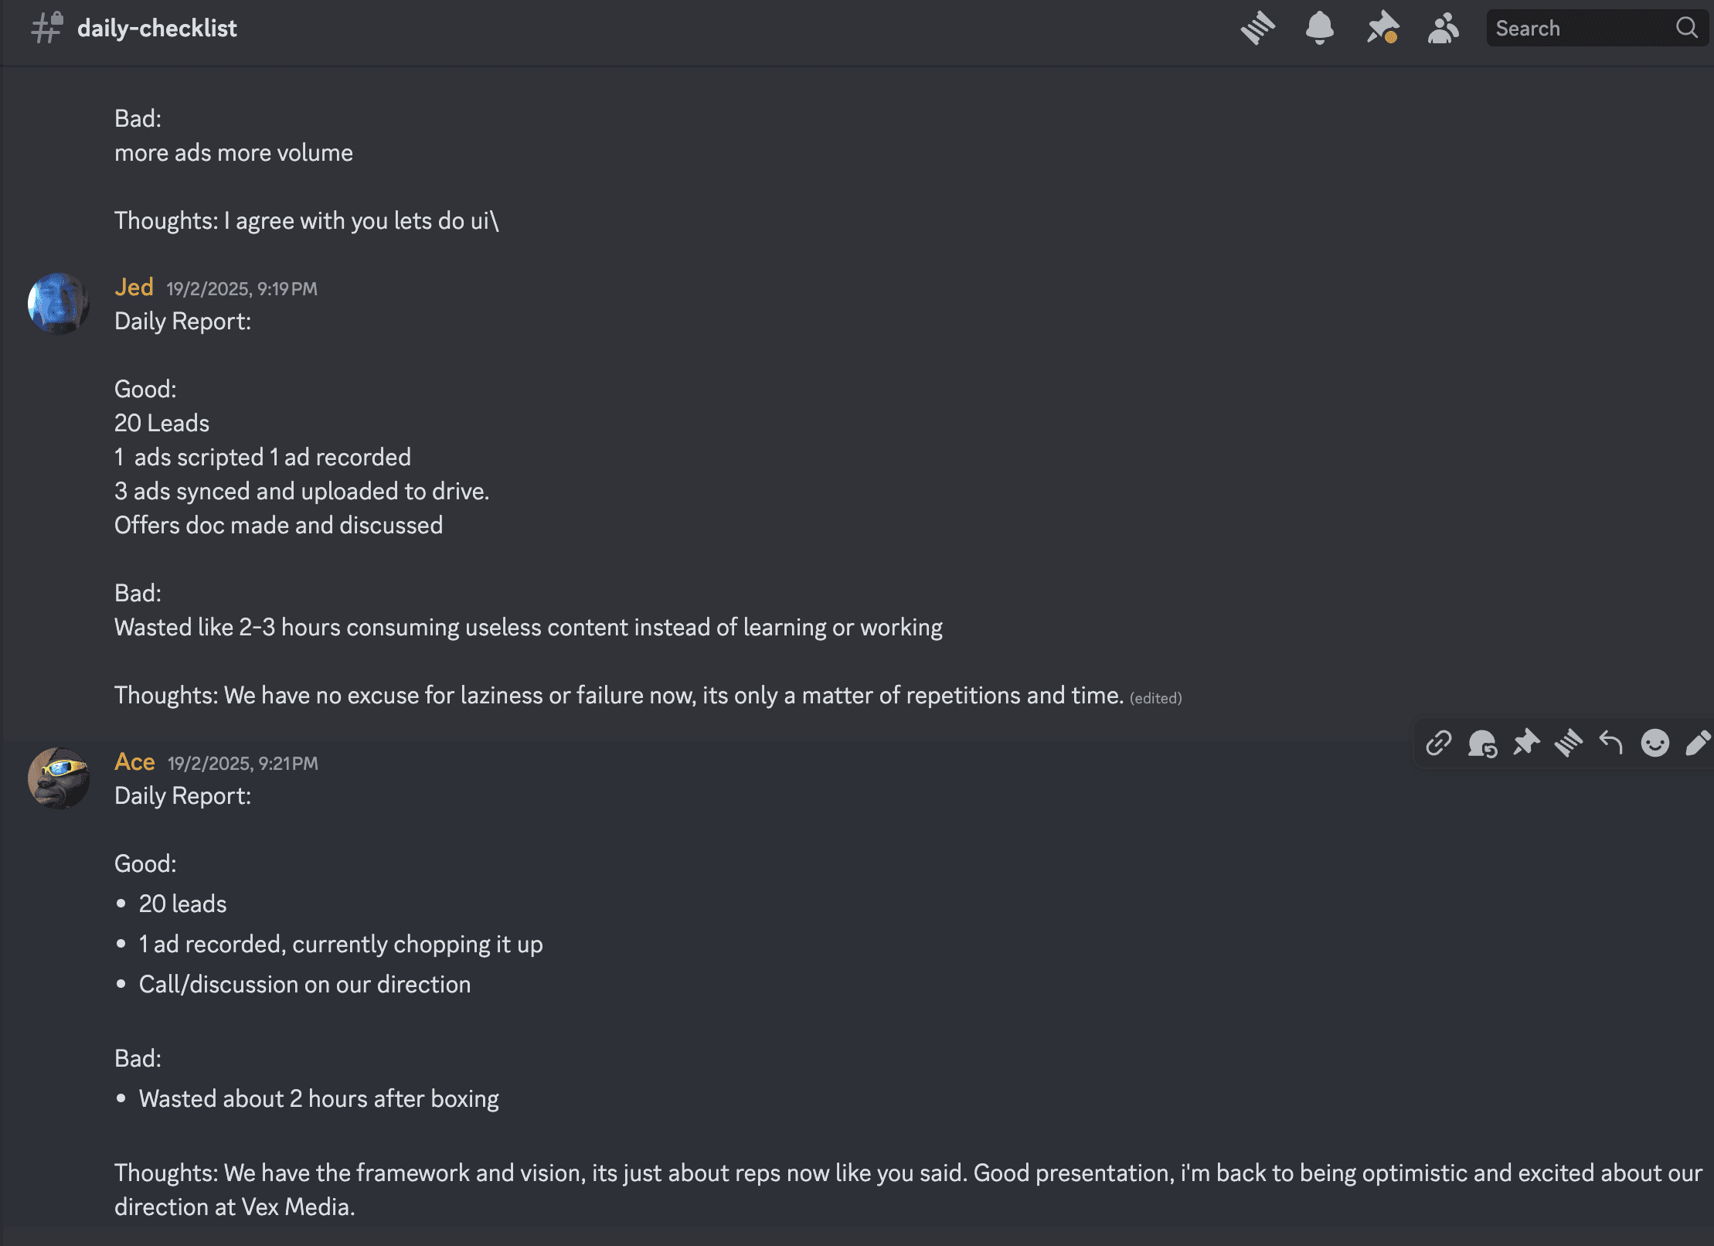The image size is (1714, 1246).
Task: Pin Ace's message using the pushpin icon
Action: point(1526,743)
